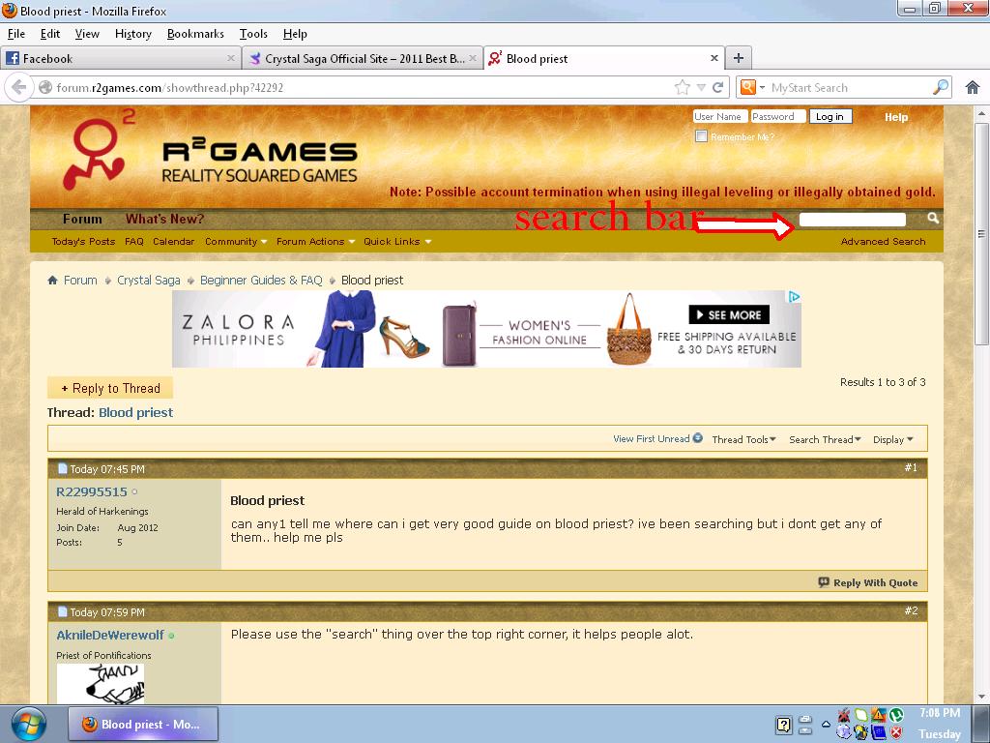
Task: Toggle the Remember Me checkbox
Action: coord(701,136)
